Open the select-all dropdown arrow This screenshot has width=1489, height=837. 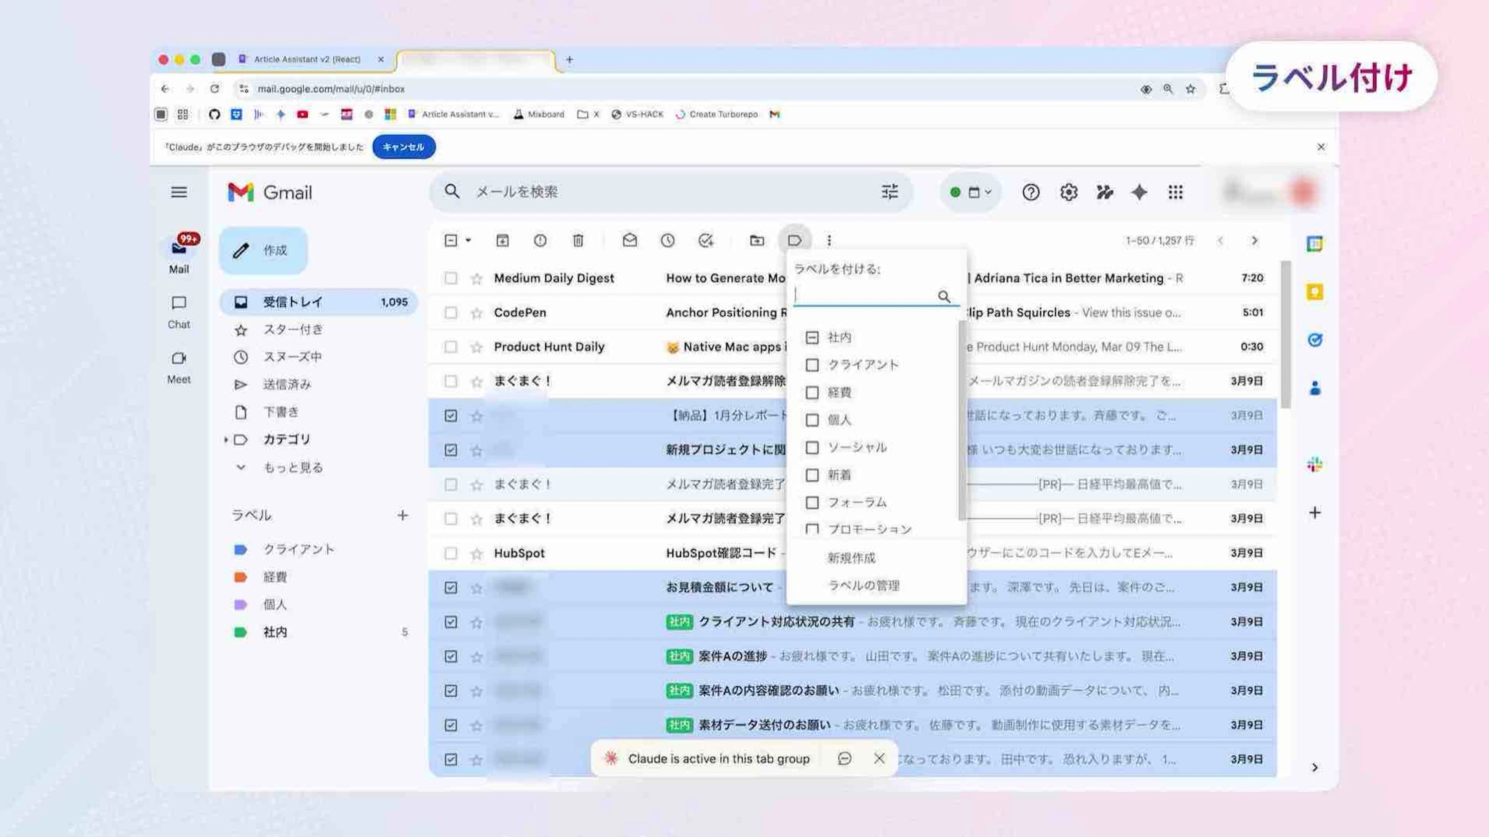coord(468,240)
